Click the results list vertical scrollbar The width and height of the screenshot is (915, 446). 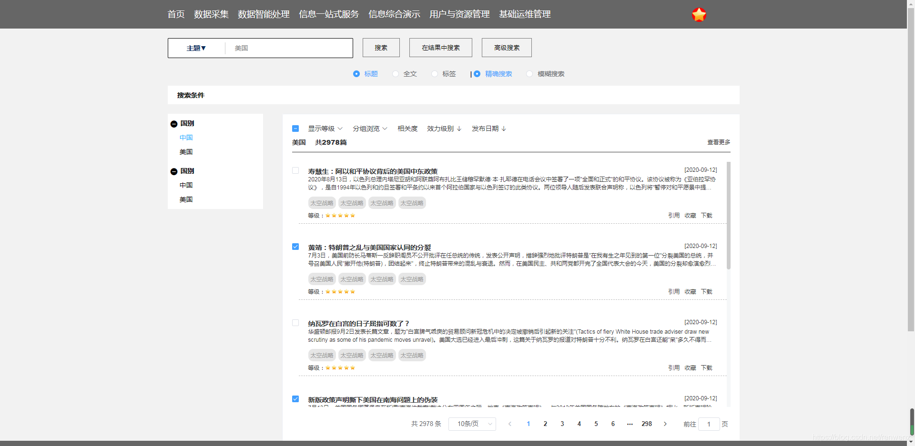coord(729,216)
